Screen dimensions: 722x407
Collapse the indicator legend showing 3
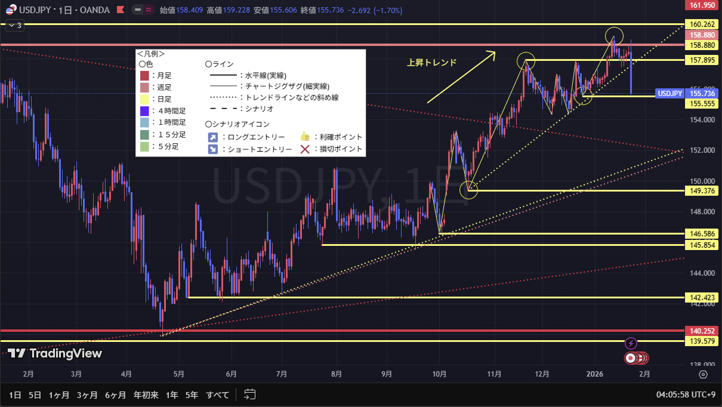click(14, 25)
